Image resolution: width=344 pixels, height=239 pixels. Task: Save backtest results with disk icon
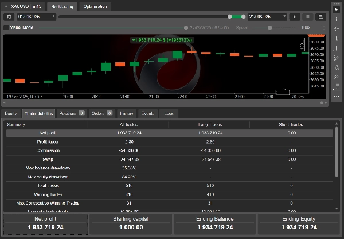pos(320,17)
